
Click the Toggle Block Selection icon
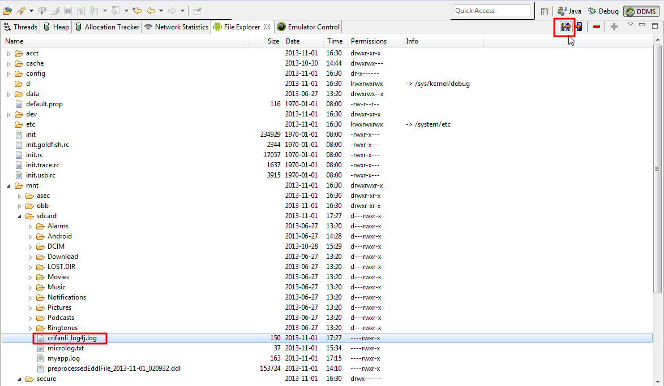(68, 11)
